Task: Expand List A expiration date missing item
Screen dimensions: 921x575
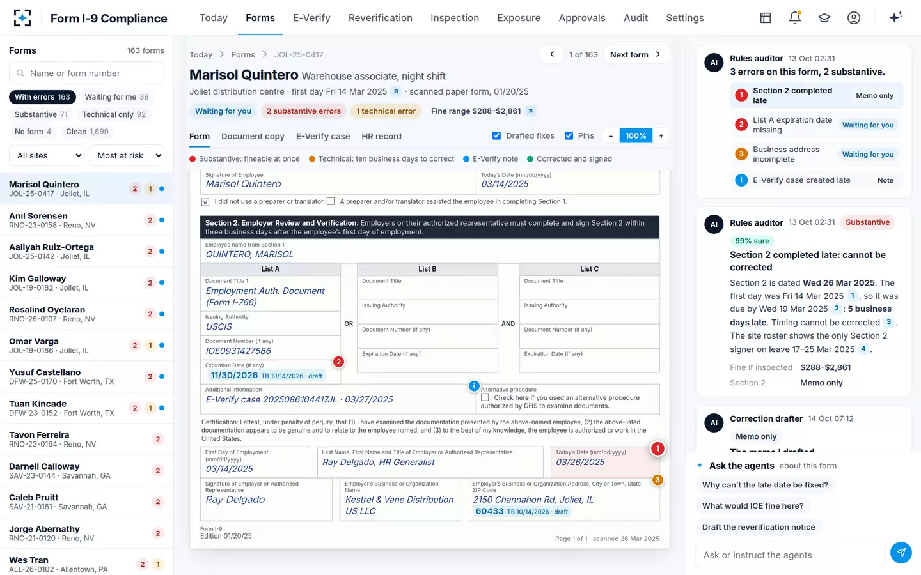Action: click(816, 125)
